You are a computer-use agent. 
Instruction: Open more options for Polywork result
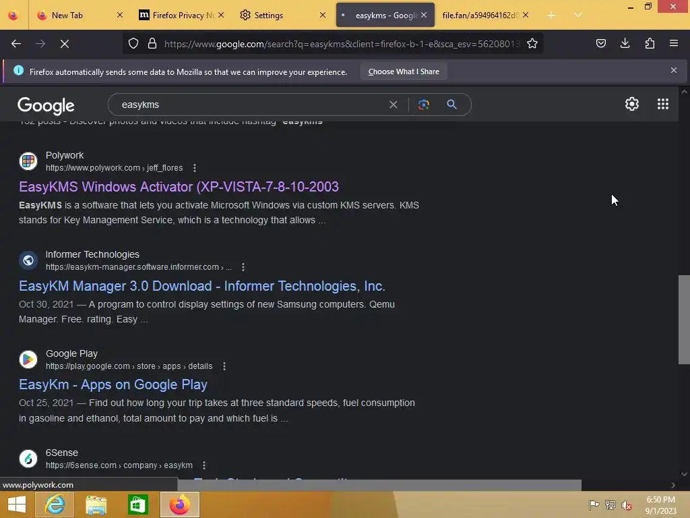(195, 168)
